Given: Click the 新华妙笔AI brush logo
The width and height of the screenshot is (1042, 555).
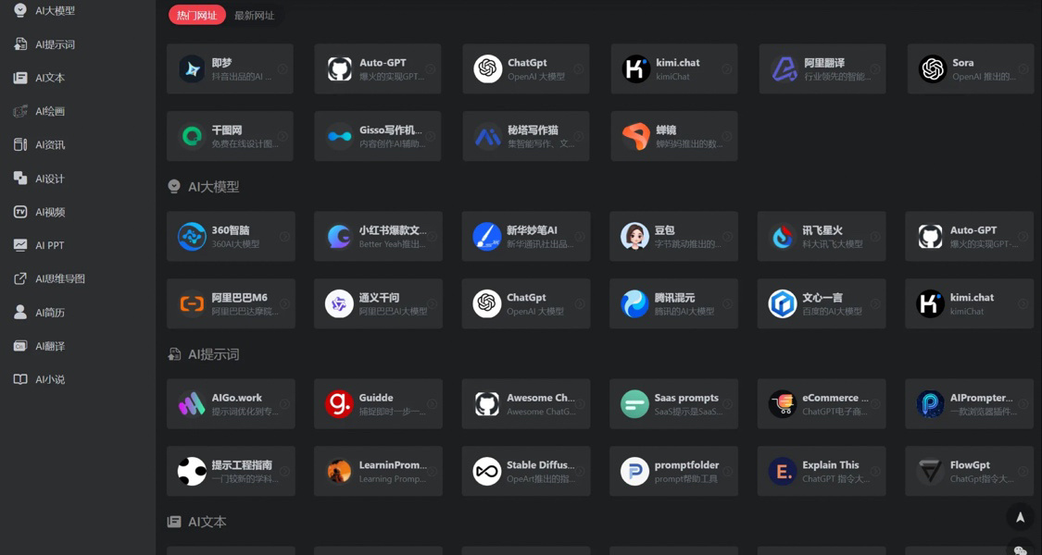Looking at the screenshot, I should click(x=487, y=237).
